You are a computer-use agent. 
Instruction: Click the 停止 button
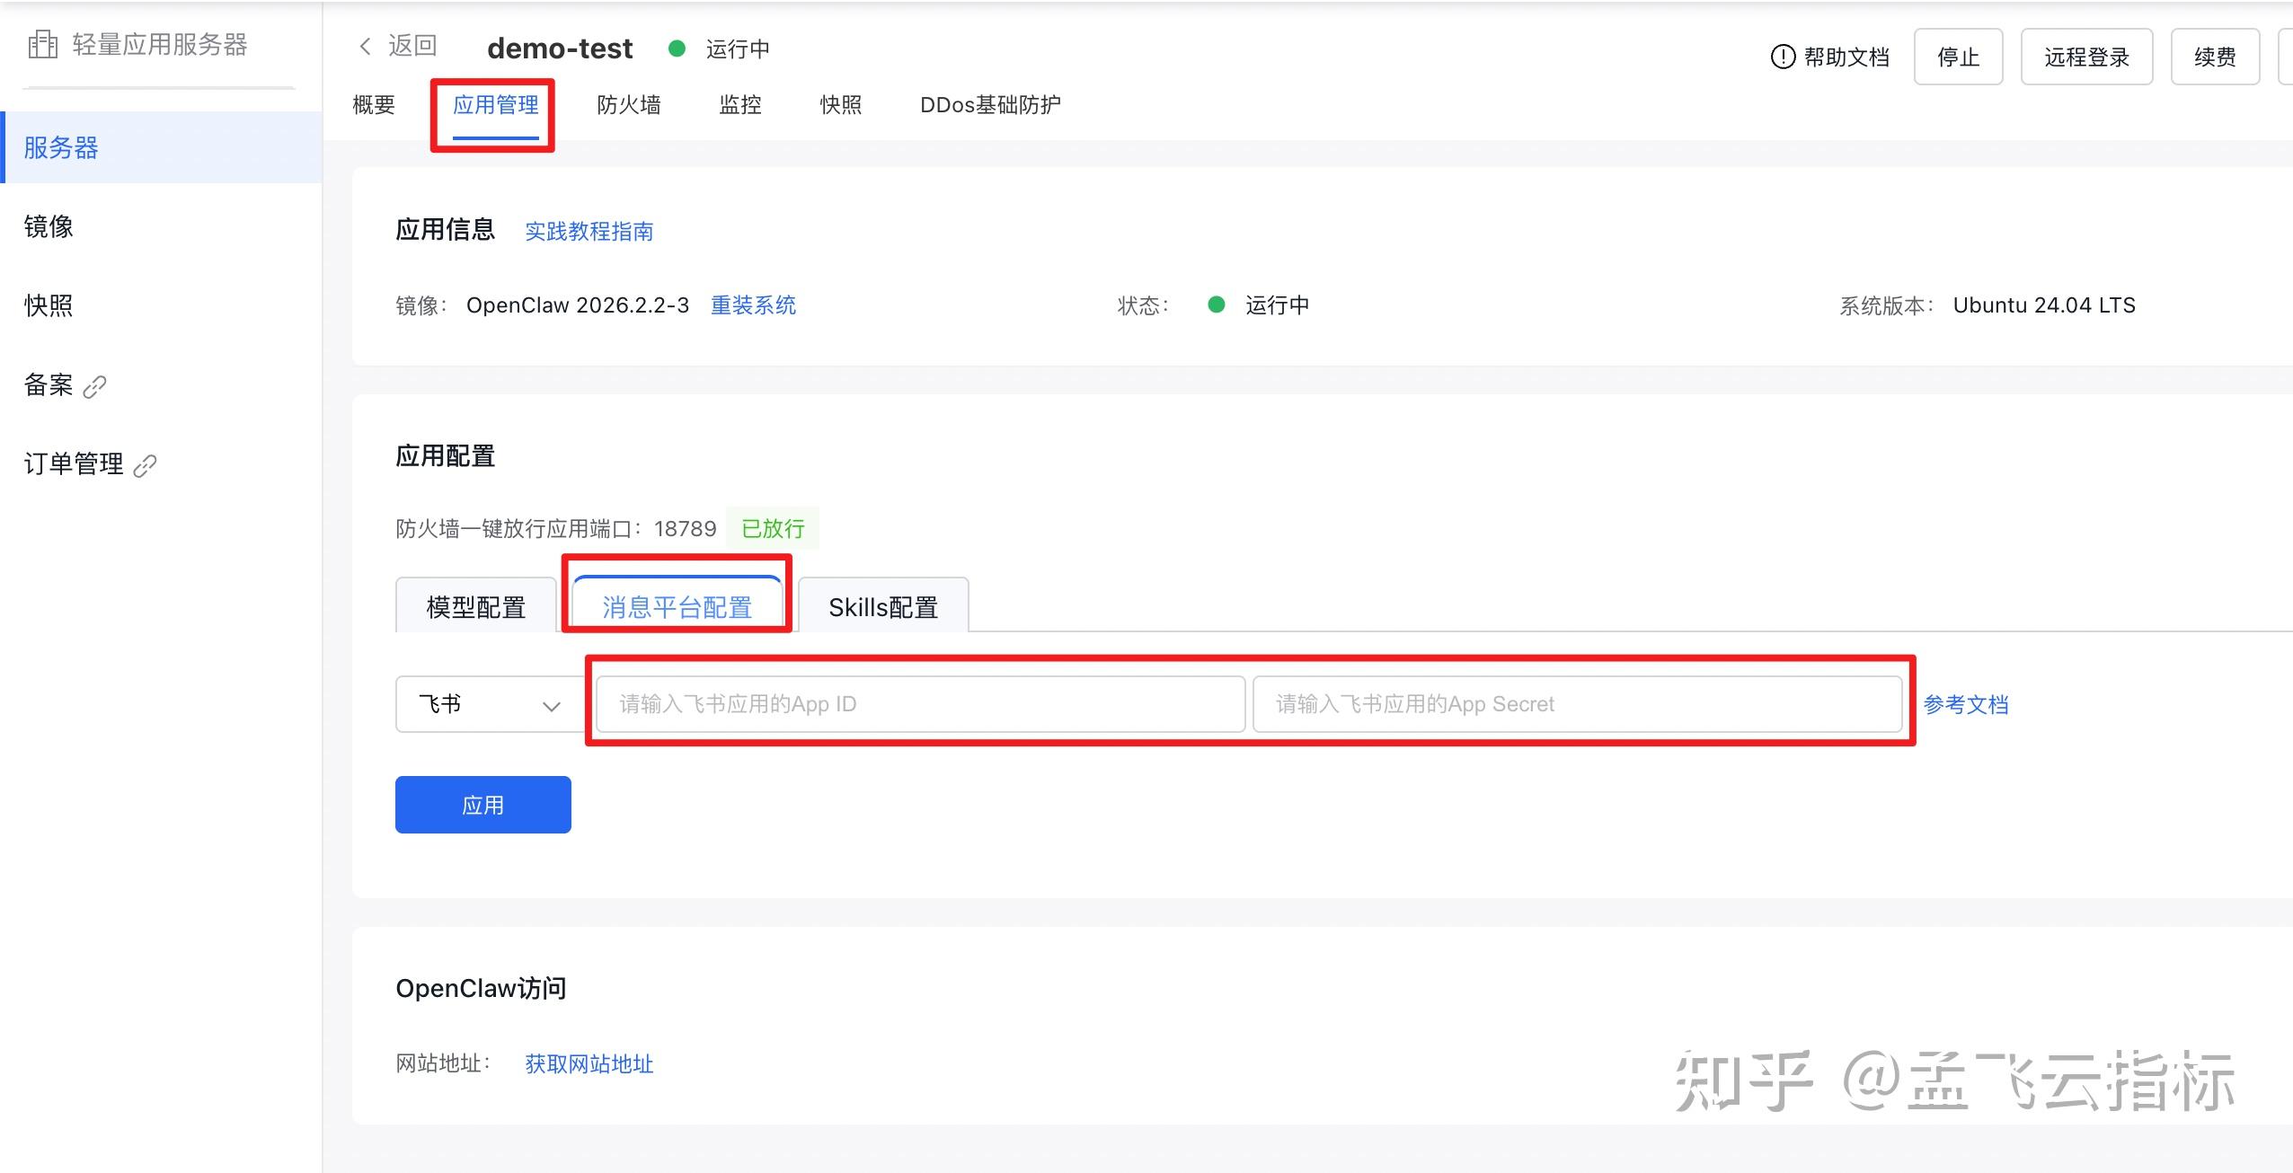[x=1959, y=57]
